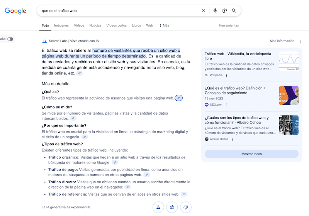Open source link icon after Tráfico directo description

coord(128,187)
